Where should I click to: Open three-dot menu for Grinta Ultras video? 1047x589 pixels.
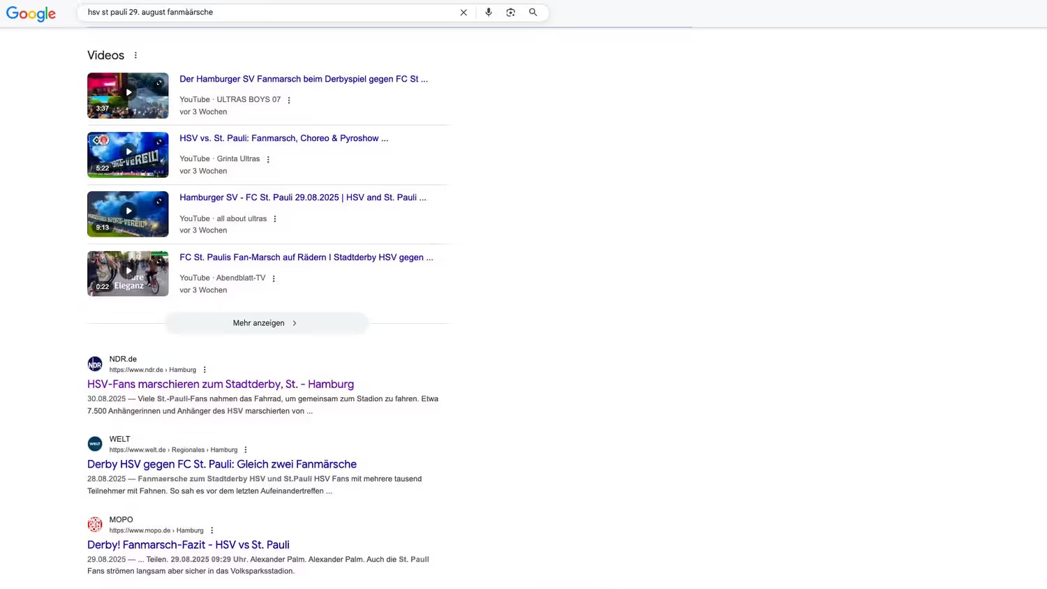(x=268, y=159)
